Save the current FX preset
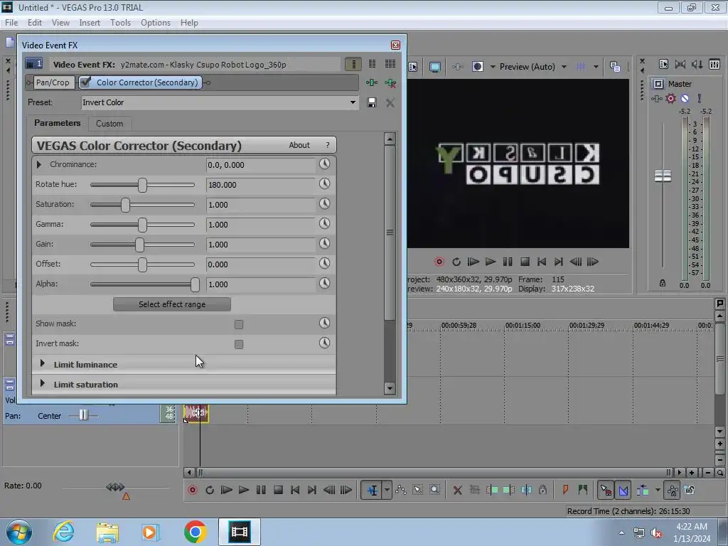The height and width of the screenshot is (546, 728). click(x=371, y=102)
